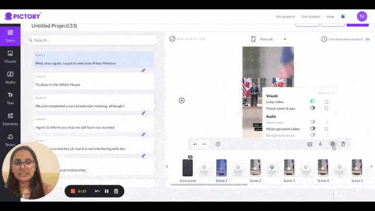Delete the scene with the trash icon
The image size is (375, 211).
pyautogui.click(x=343, y=144)
